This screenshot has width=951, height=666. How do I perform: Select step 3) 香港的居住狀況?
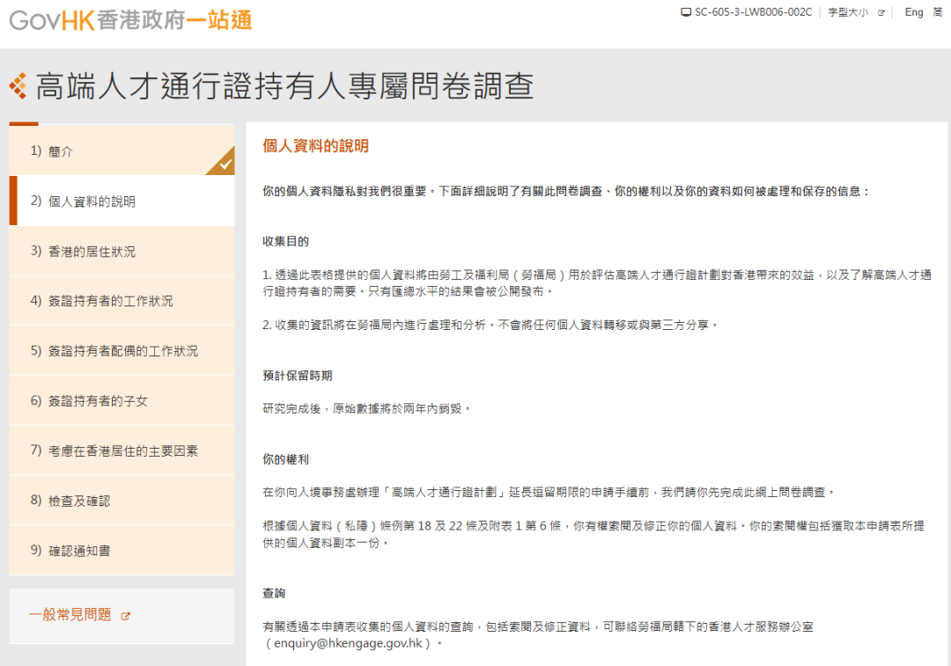122,251
